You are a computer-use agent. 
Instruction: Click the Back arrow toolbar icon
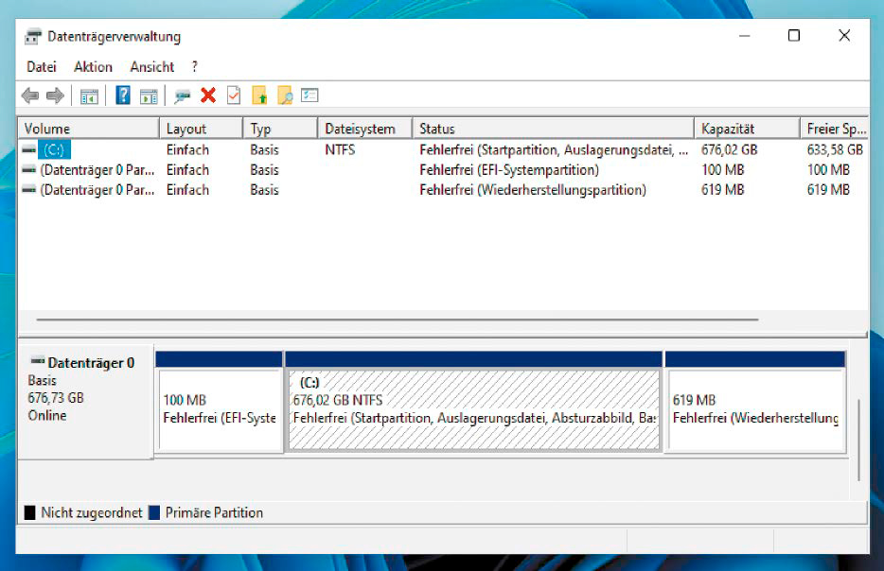30,95
